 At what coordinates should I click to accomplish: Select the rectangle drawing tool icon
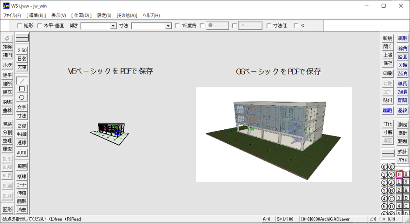tap(22, 89)
